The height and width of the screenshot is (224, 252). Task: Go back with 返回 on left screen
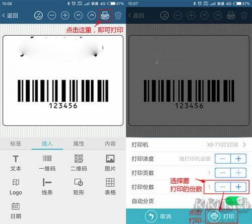[x=10, y=16]
